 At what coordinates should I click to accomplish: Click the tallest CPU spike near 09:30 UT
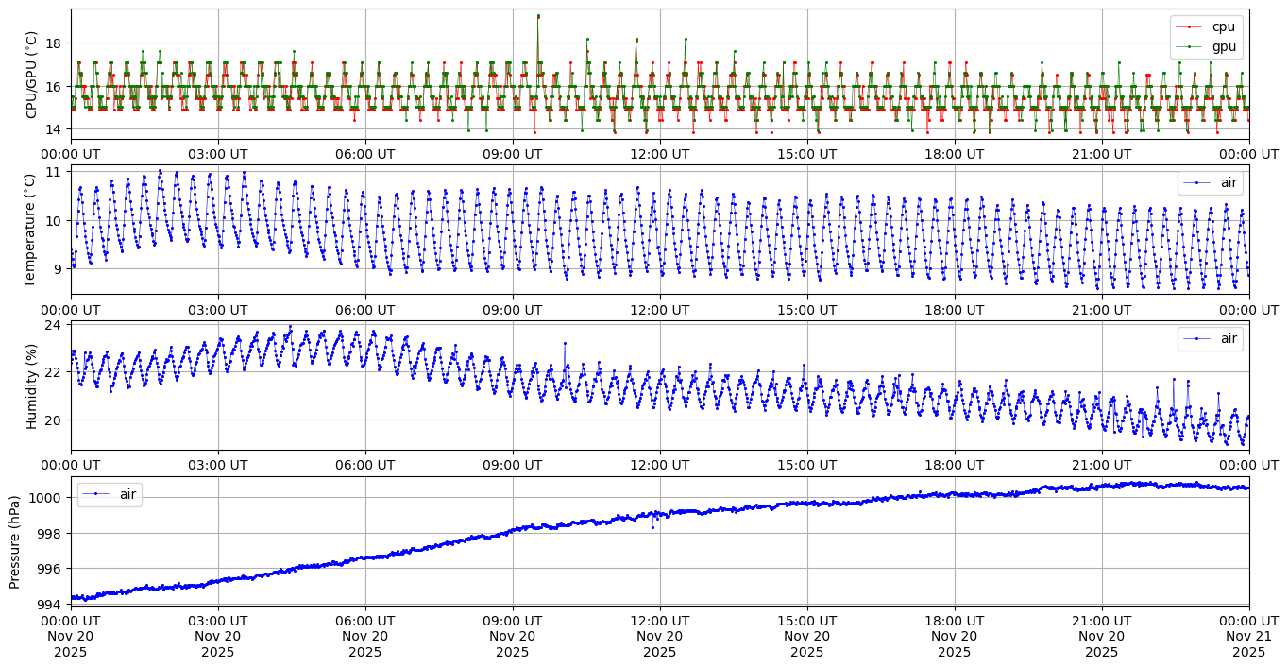[x=538, y=16]
